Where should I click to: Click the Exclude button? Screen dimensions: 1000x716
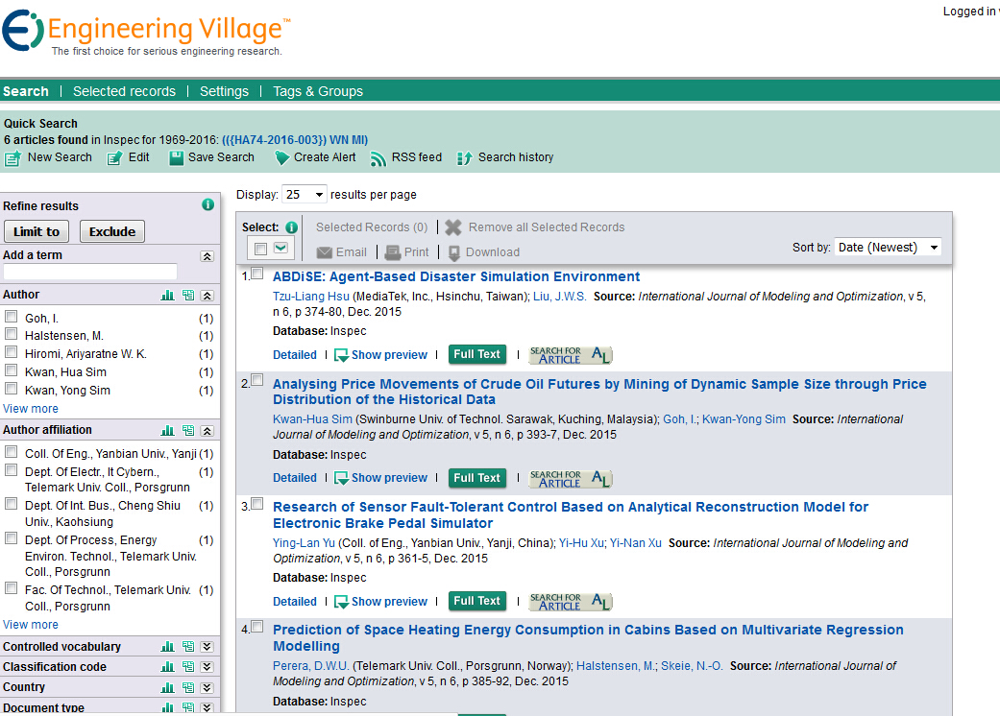coord(112,232)
